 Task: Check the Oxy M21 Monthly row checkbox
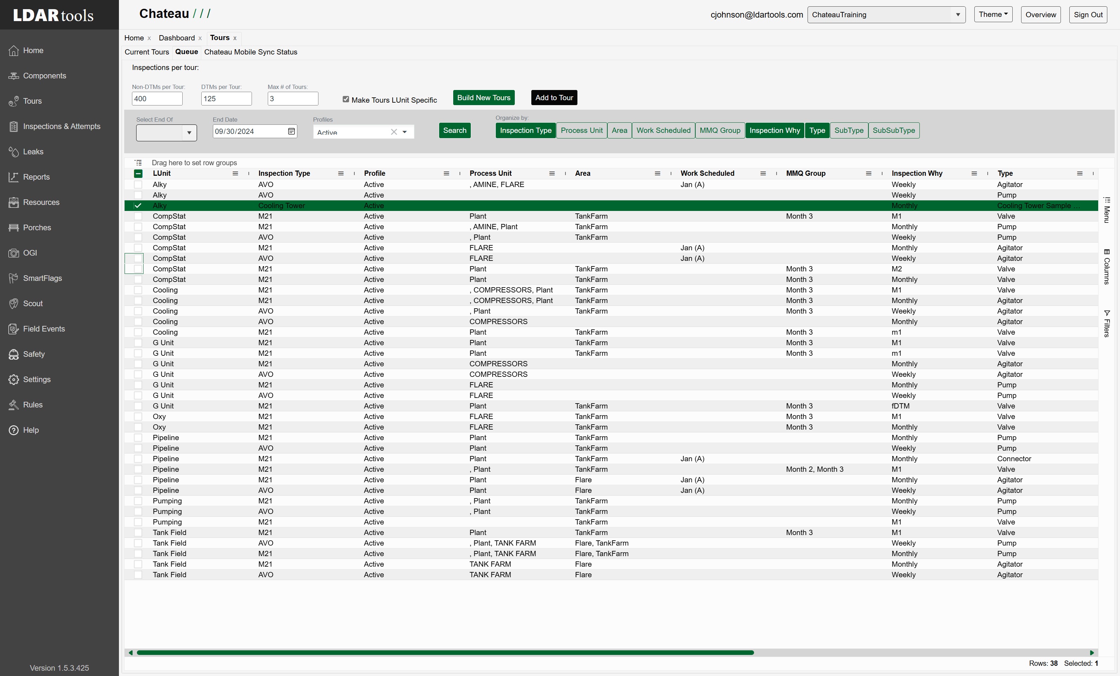pos(138,427)
